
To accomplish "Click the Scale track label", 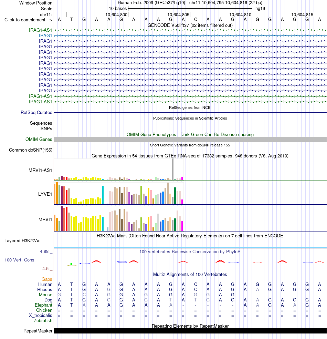I will tap(47, 9).
